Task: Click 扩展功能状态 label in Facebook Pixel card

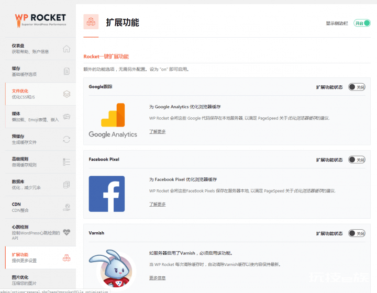Action: 329,160
